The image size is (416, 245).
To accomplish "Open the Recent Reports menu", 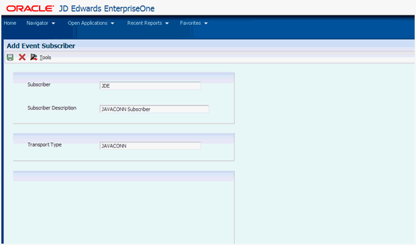I will click(144, 23).
